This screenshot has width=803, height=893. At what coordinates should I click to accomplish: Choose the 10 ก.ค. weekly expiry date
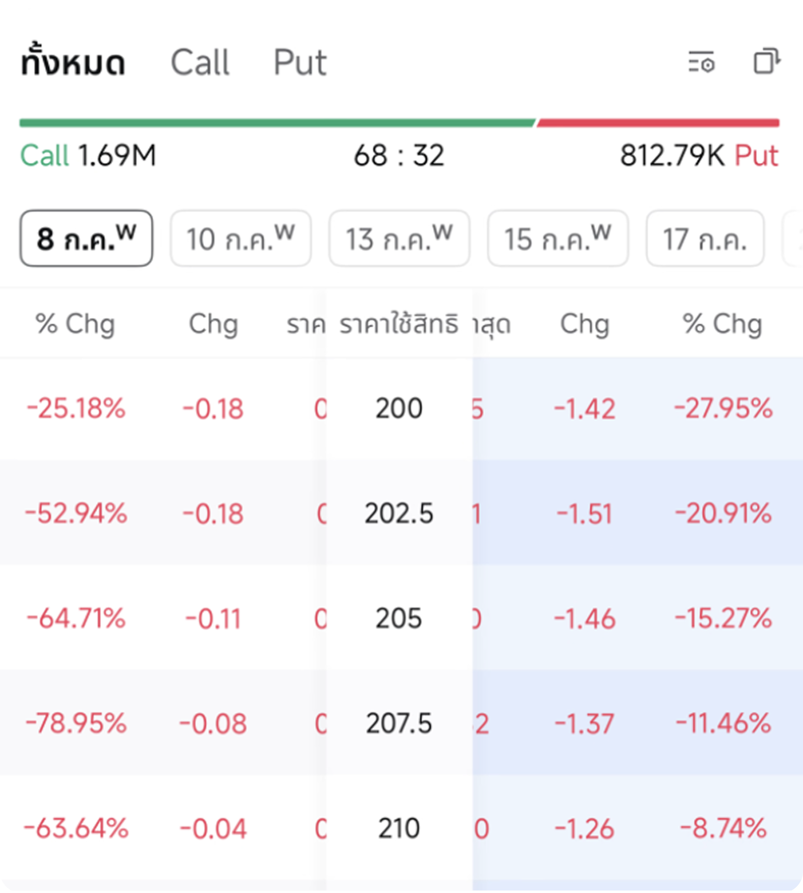[x=241, y=238]
